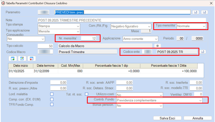
Task: Click the Data termine column header
Action: click(x=46, y=65)
